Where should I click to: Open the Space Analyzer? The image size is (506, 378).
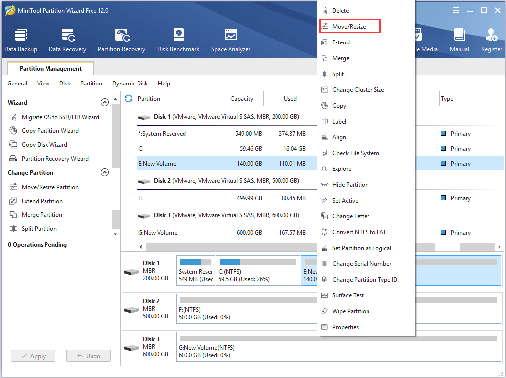(x=230, y=40)
